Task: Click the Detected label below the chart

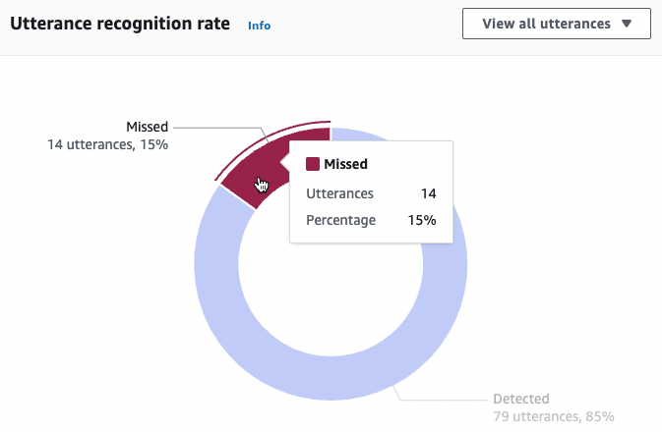Action: 520,400
